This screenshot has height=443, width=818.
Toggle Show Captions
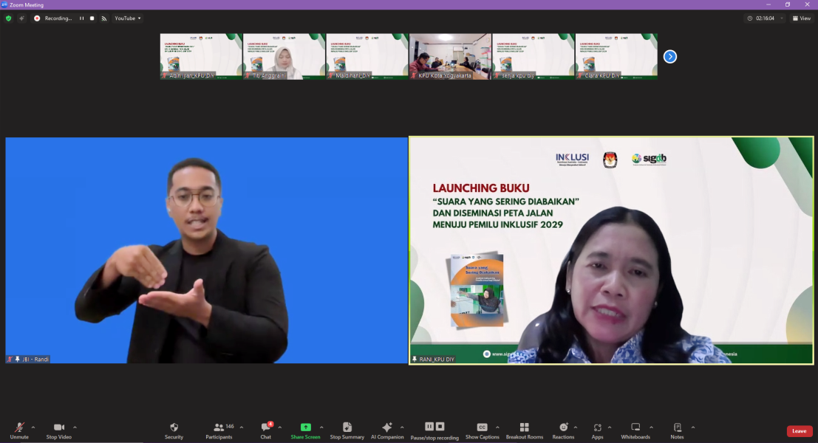482,430
